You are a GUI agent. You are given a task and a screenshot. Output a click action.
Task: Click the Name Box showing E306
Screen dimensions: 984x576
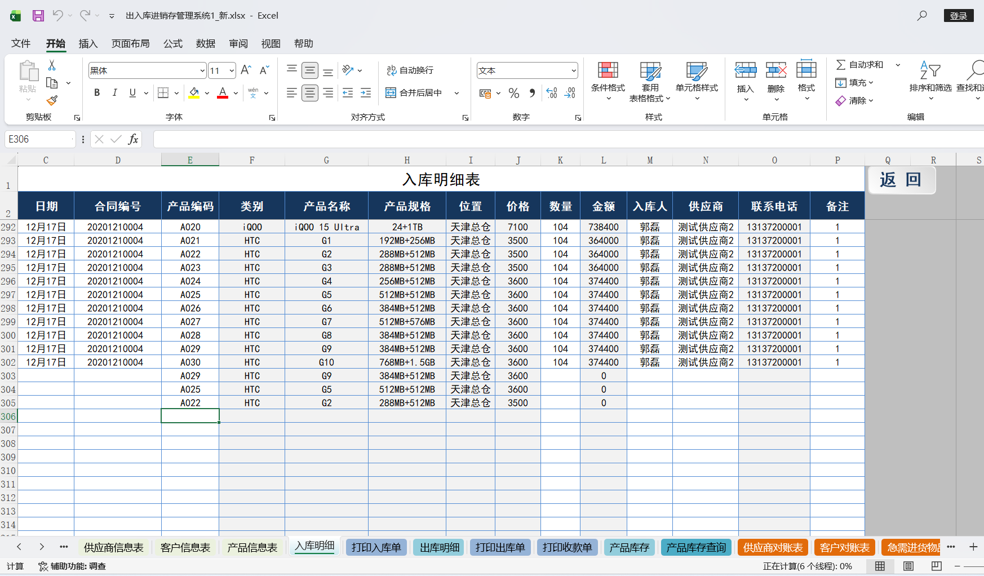click(39, 139)
